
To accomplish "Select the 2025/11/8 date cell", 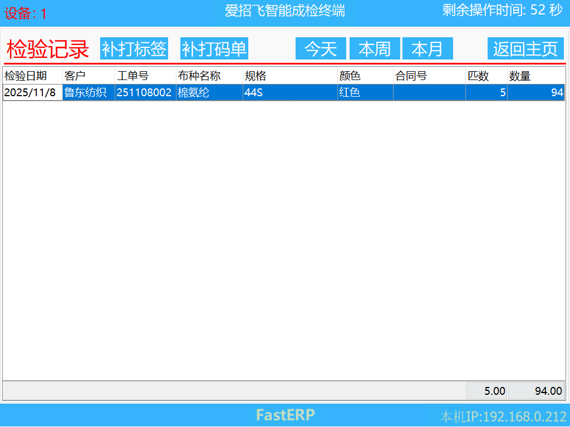I will tap(32, 93).
